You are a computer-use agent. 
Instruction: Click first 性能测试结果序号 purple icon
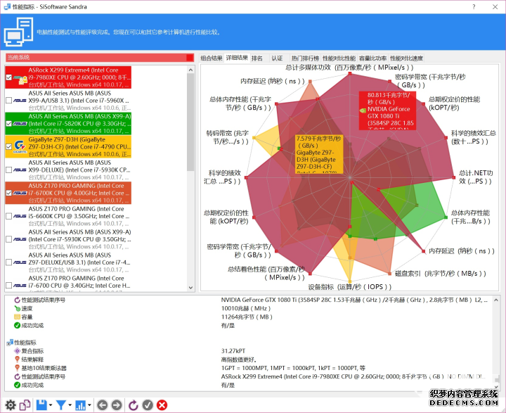coord(18,300)
